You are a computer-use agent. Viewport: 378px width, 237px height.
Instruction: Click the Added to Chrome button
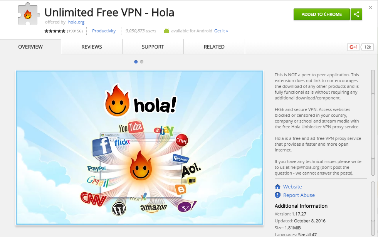click(322, 14)
